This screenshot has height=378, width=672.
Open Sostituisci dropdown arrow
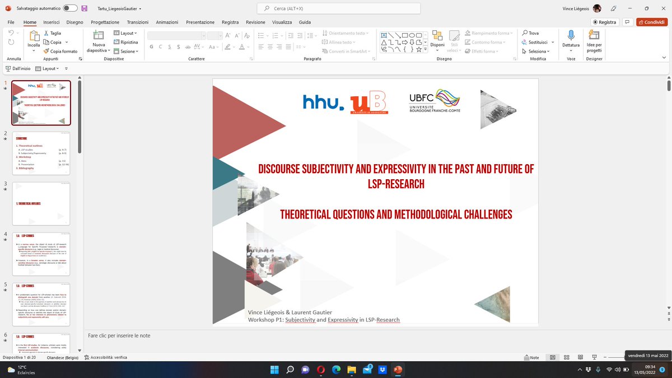click(x=553, y=42)
